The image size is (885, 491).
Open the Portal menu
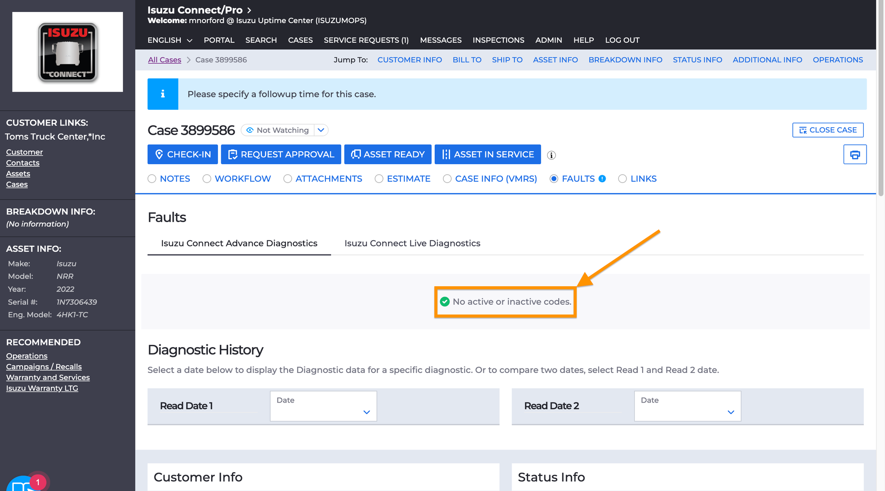[219, 40]
